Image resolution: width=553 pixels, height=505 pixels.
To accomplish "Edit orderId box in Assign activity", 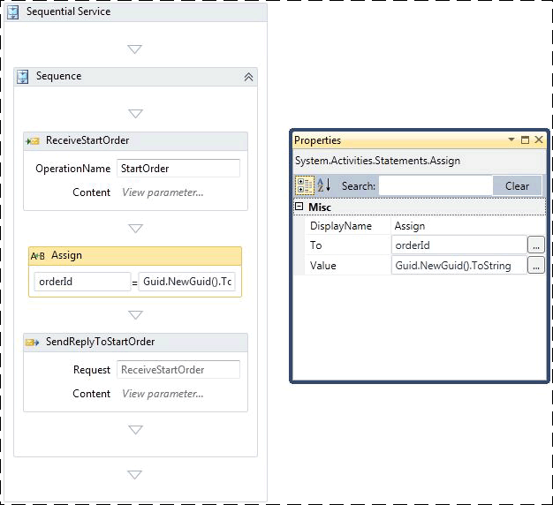I will pos(82,282).
